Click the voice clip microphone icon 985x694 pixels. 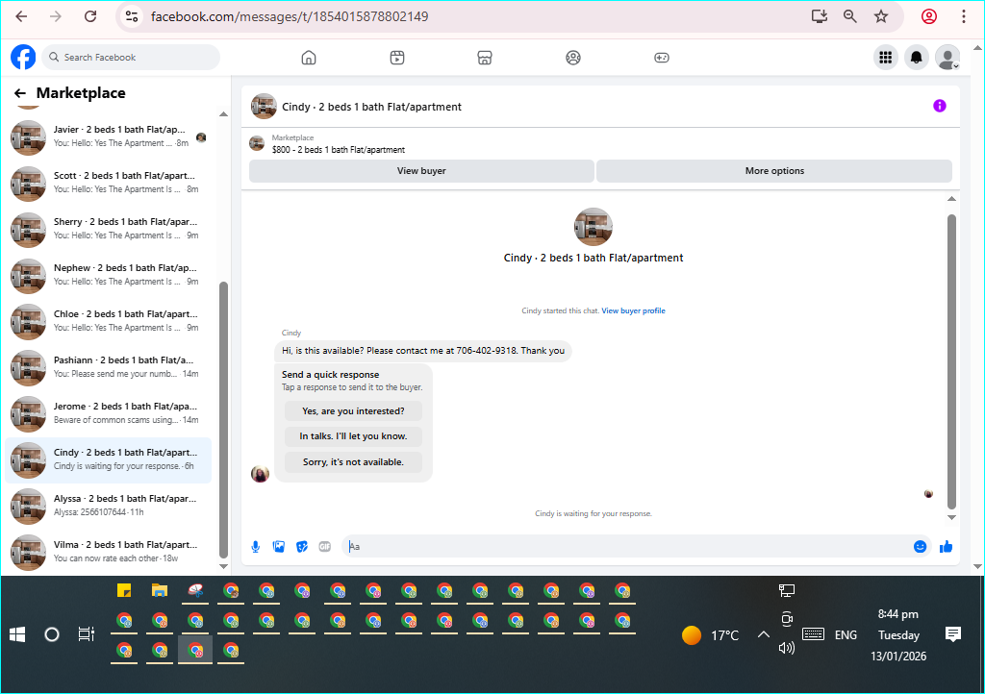click(x=256, y=547)
